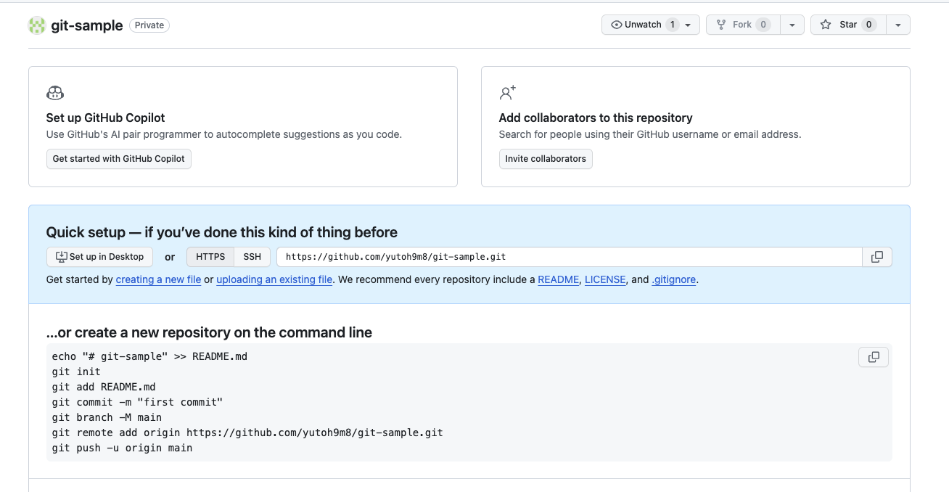
Task: Open the watch options dropdown
Action: coord(687,24)
